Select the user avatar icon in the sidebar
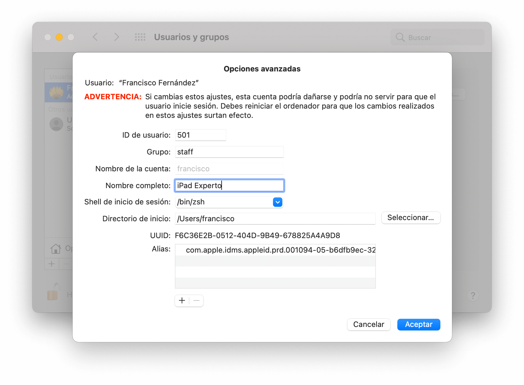524x385 pixels. (x=56, y=124)
